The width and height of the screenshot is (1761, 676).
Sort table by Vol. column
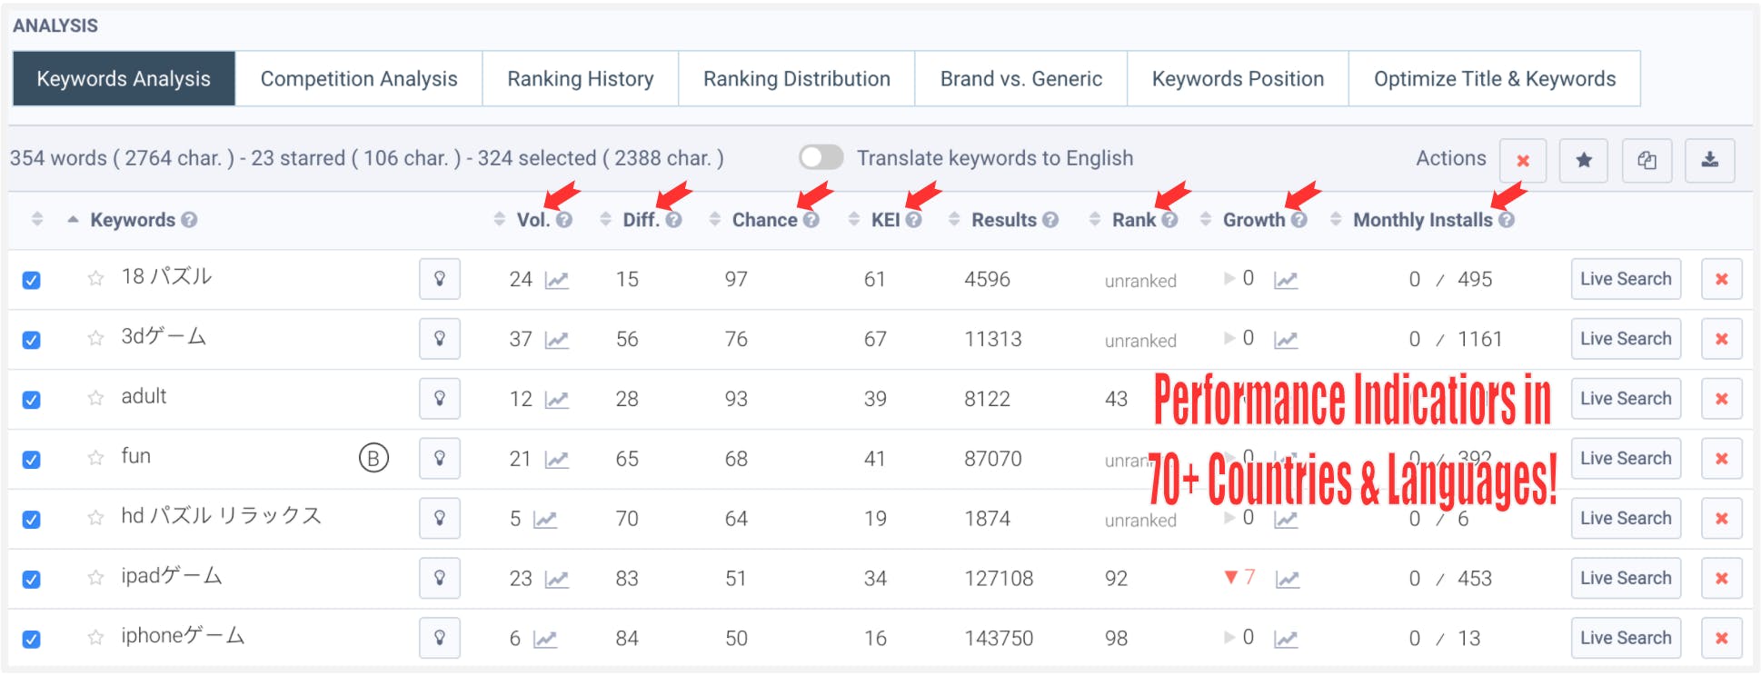532,220
